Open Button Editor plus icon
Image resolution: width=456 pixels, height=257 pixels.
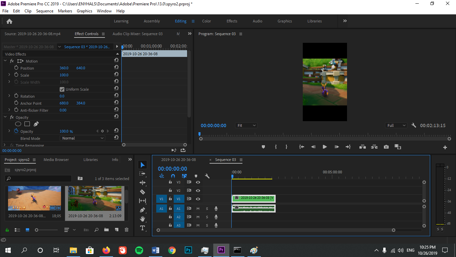(x=445, y=147)
